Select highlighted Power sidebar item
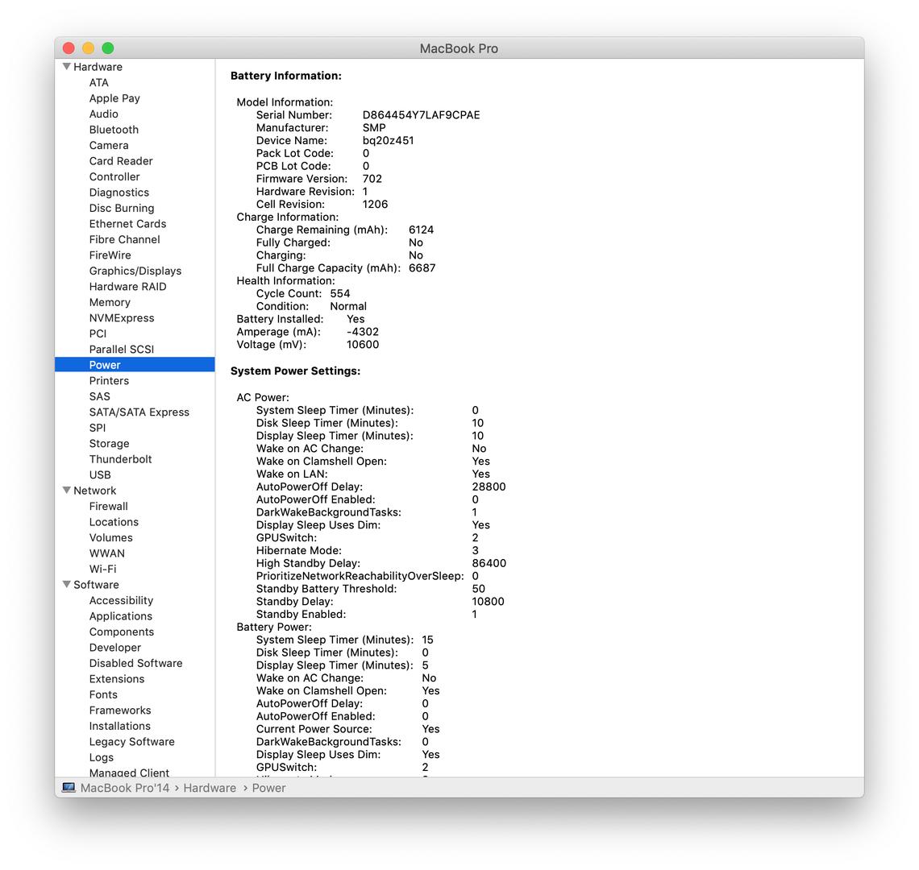 coord(135,365)
